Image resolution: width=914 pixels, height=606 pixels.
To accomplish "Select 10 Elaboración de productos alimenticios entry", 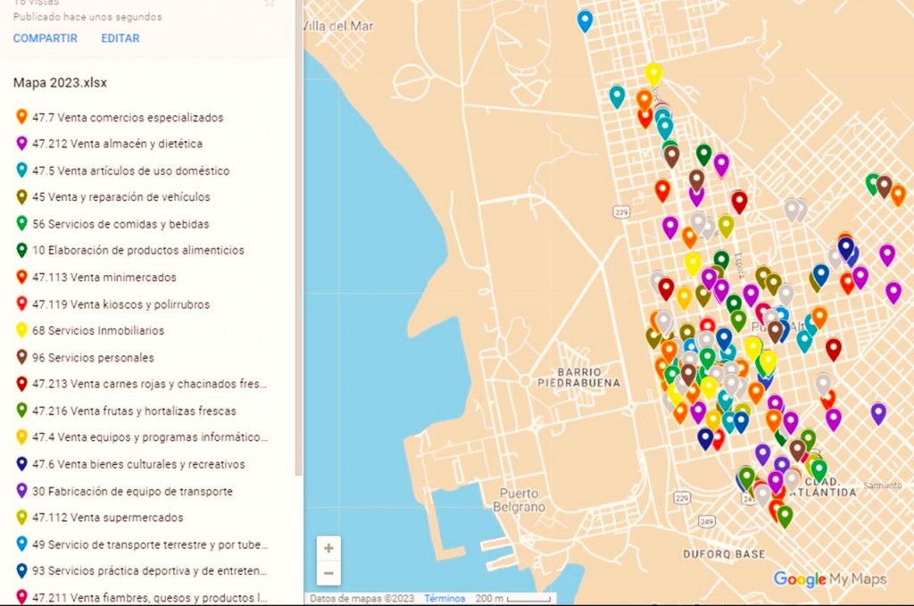I will [137, 251].
